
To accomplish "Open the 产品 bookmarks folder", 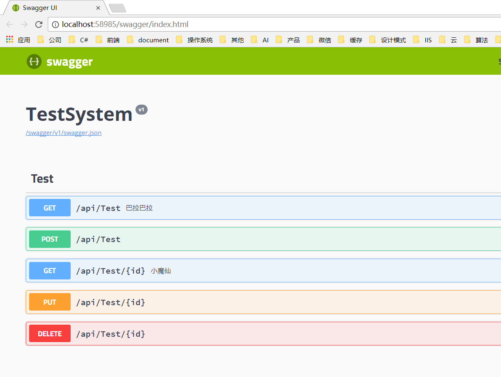I will (x=288, y=40).
